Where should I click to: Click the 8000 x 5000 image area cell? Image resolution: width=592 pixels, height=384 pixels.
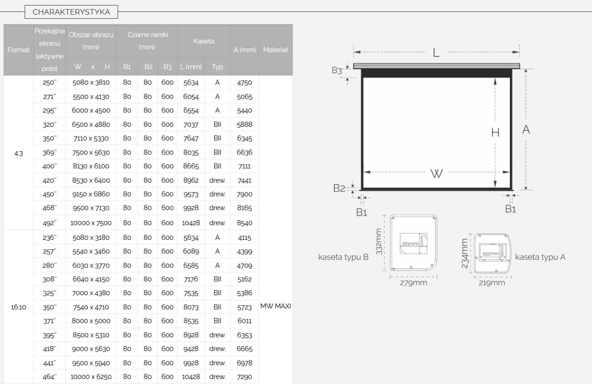coord(91,321)
